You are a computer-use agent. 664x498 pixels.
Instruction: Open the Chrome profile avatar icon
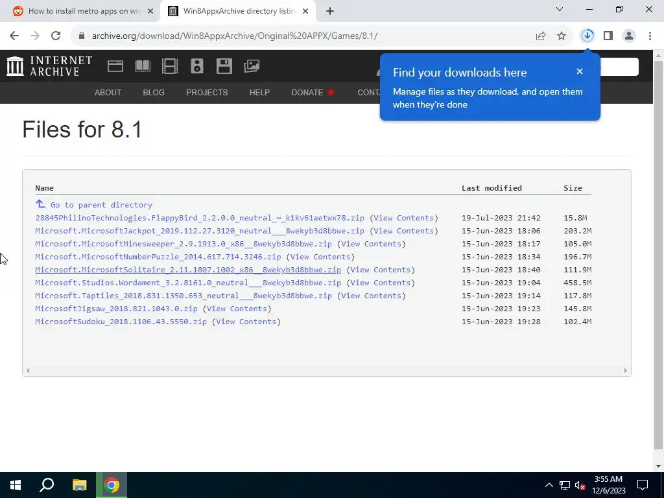click(x=629, y=36)
